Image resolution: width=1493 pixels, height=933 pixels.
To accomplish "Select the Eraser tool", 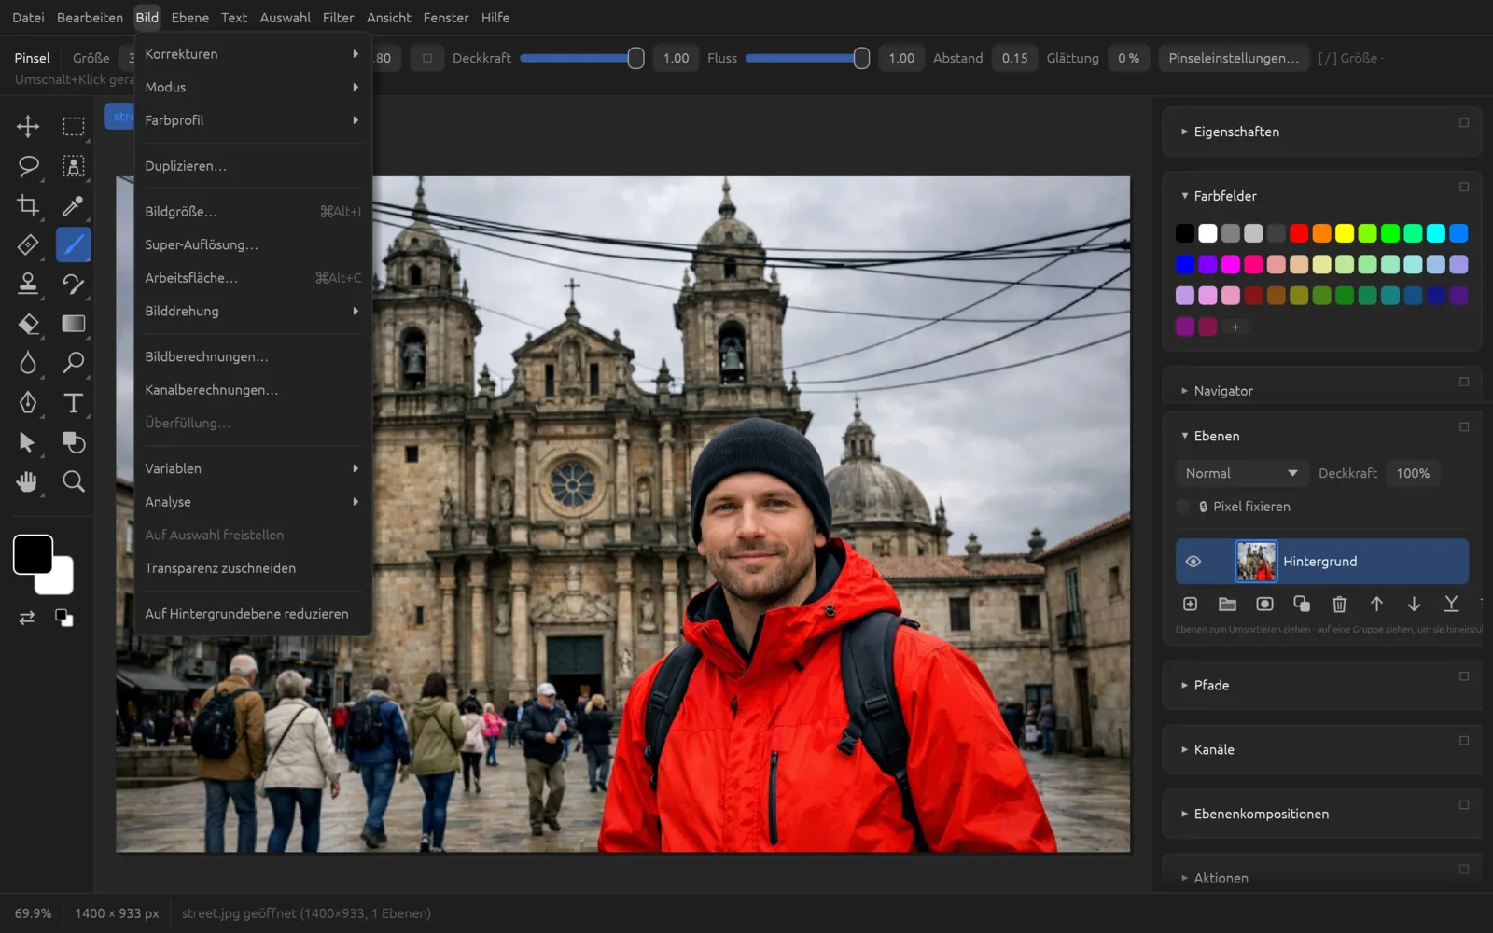I will pyautogui.click(x=28, y=324).
